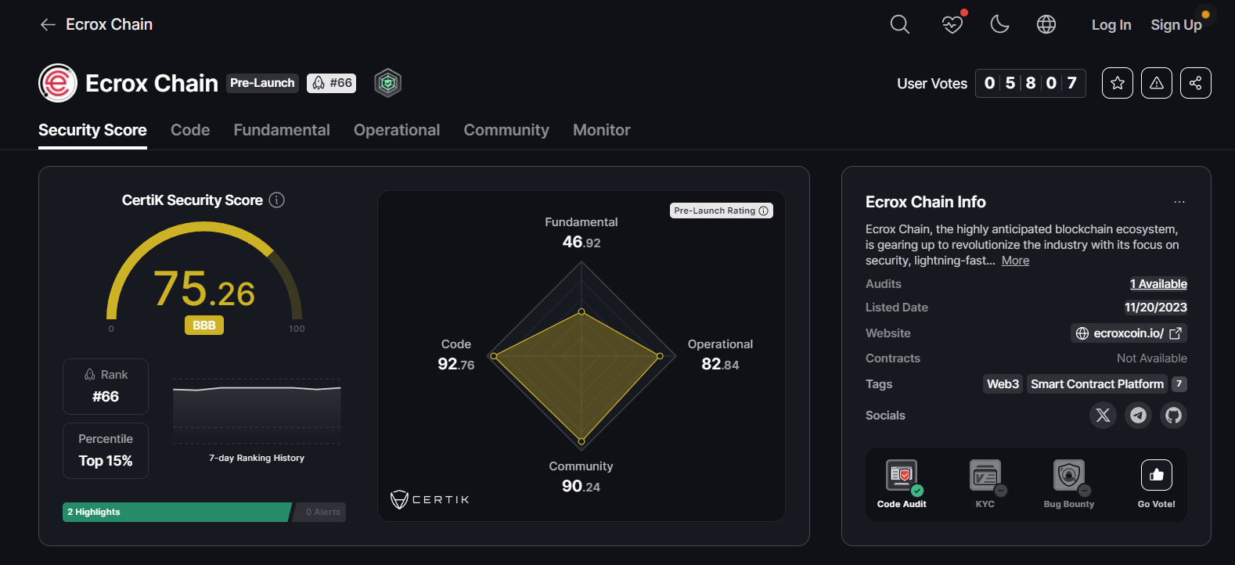Click the Pre-Launch badge
This screenshot has height=565, width=1235.
262,83
